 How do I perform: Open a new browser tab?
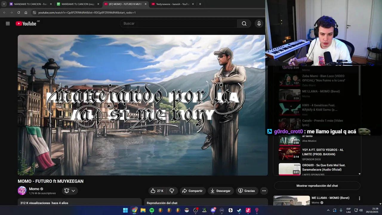pyautogui.click(x=200, y=4)
